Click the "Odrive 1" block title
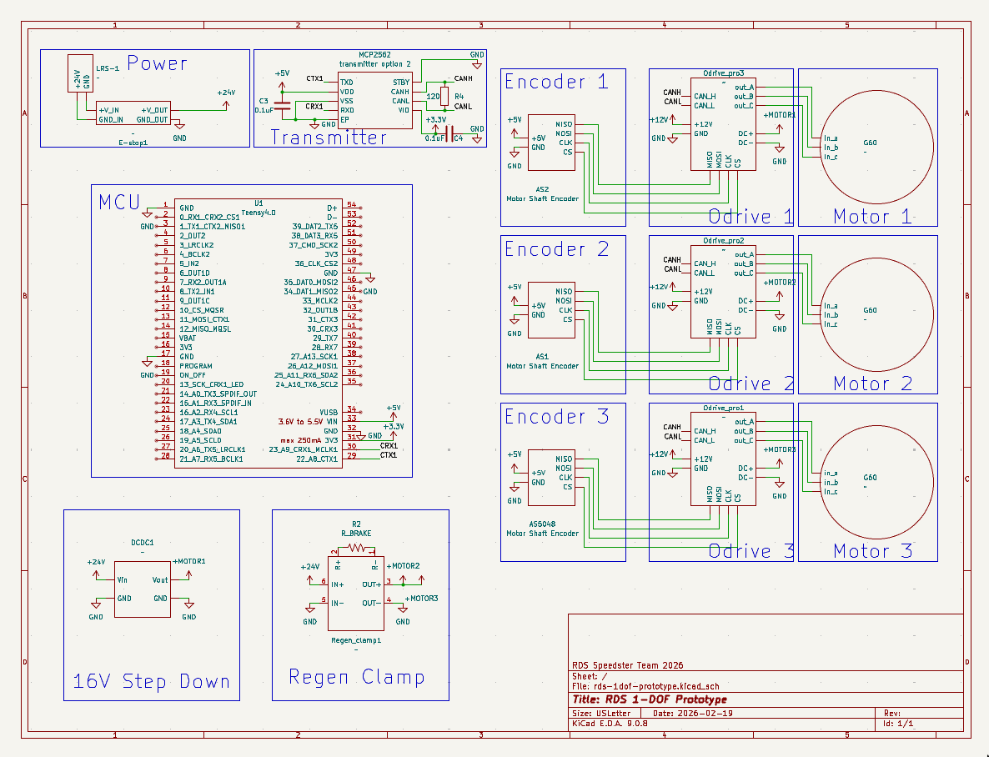The image size is (989, 757). [751, 217]
